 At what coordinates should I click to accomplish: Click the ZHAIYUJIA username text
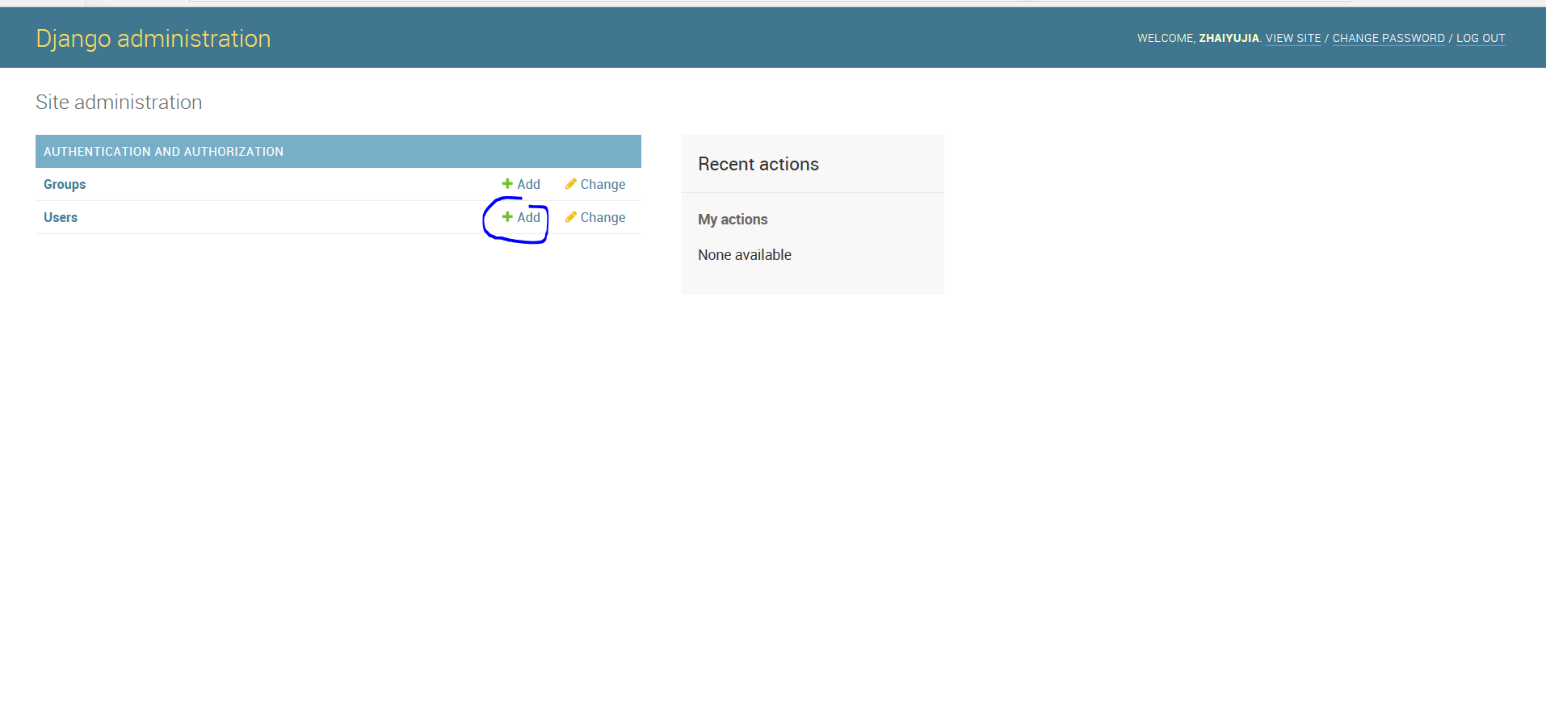1229,39
